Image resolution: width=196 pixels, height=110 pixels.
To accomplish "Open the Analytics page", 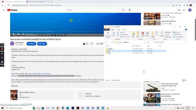I will [31, 44].
